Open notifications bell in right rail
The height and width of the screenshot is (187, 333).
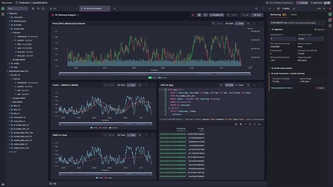[330, 20]
